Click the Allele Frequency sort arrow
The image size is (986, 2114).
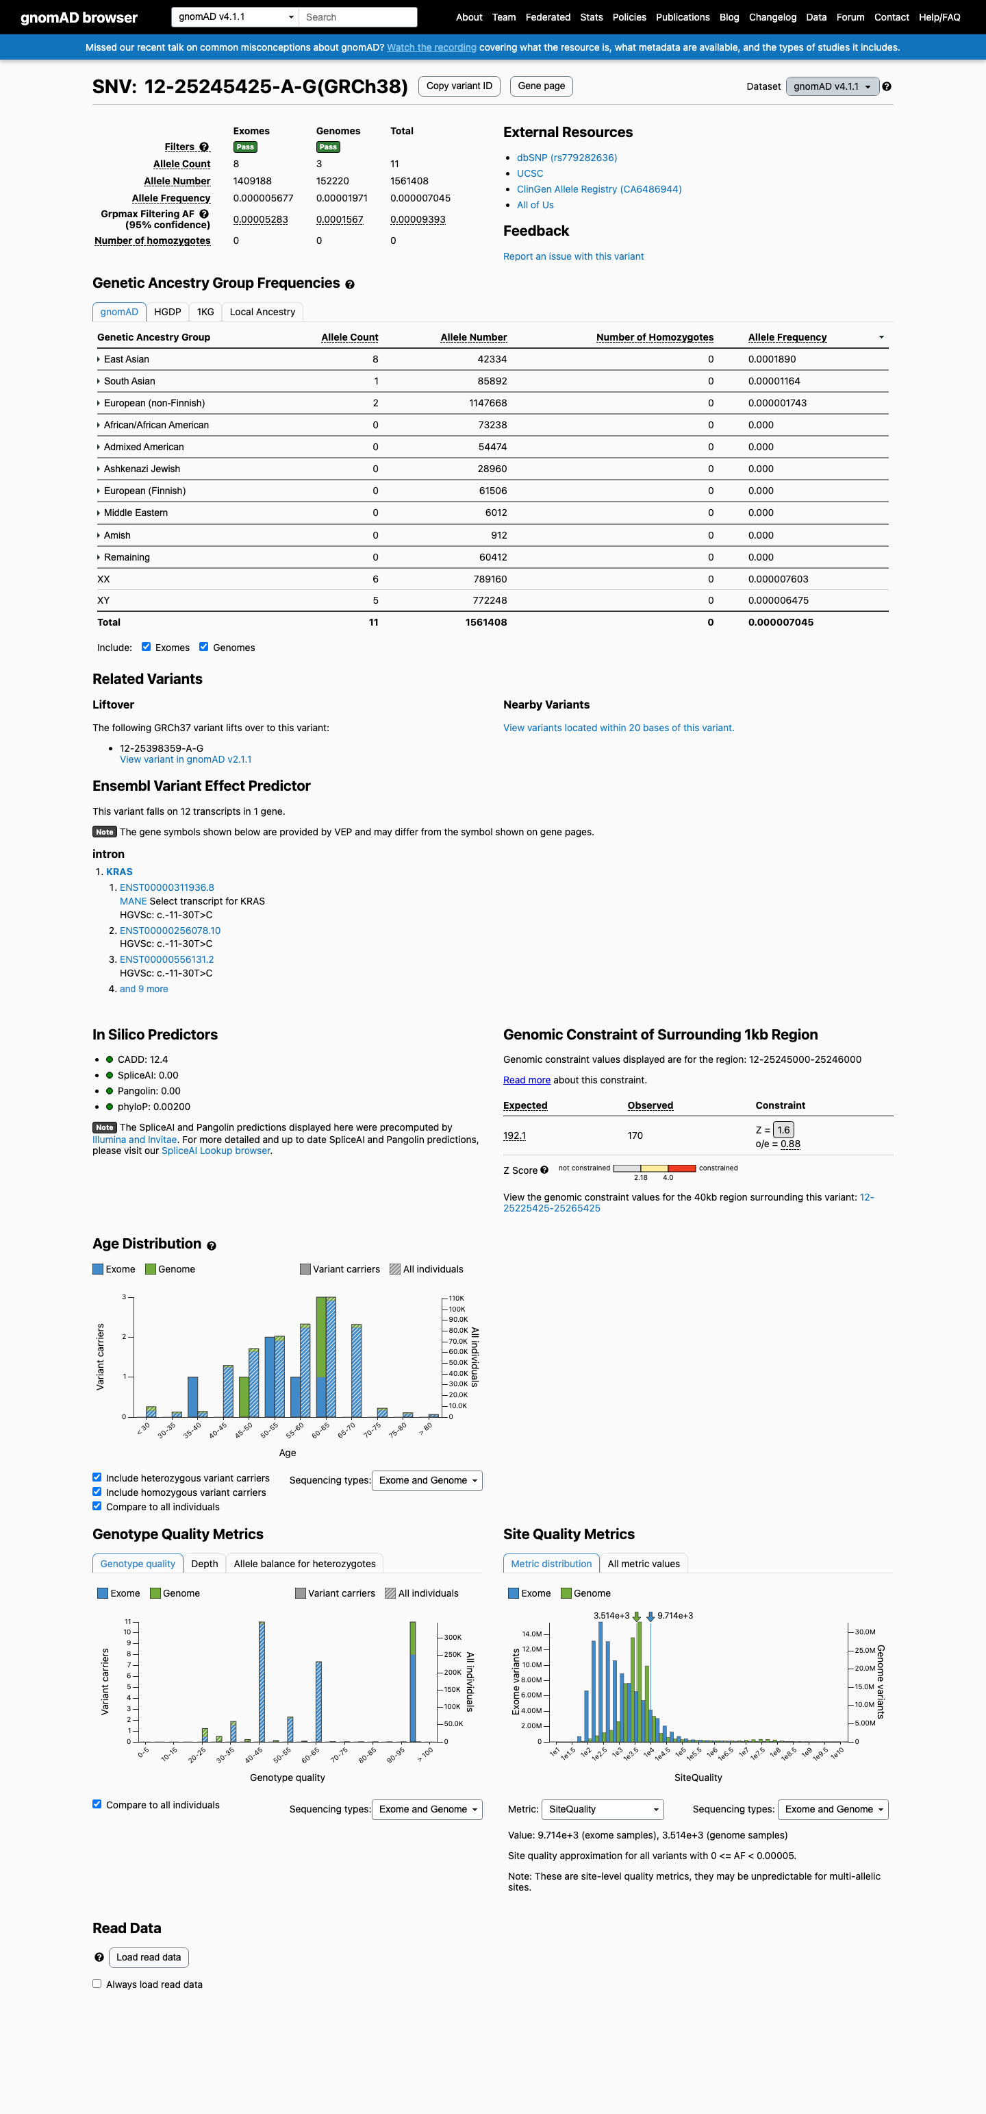(x=881, y=337)
